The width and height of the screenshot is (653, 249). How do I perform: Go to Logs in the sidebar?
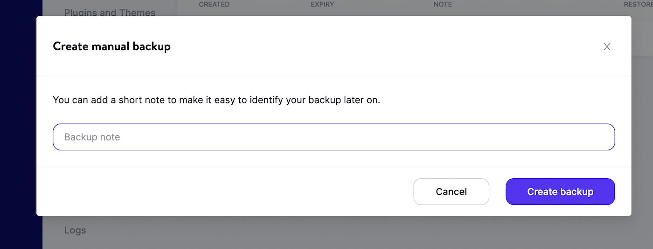75,230
